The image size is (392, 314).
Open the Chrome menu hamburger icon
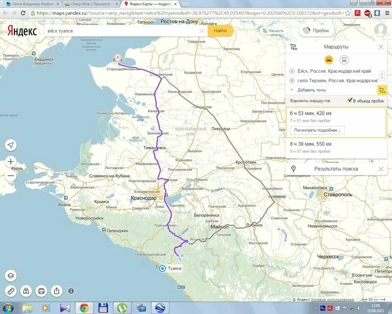[386, 13]
